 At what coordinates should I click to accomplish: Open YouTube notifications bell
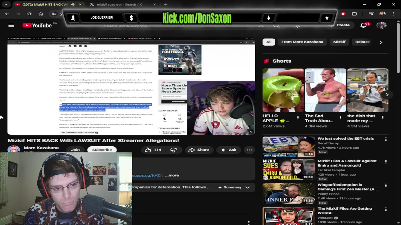pyautogui.click(x=363, y=25)
